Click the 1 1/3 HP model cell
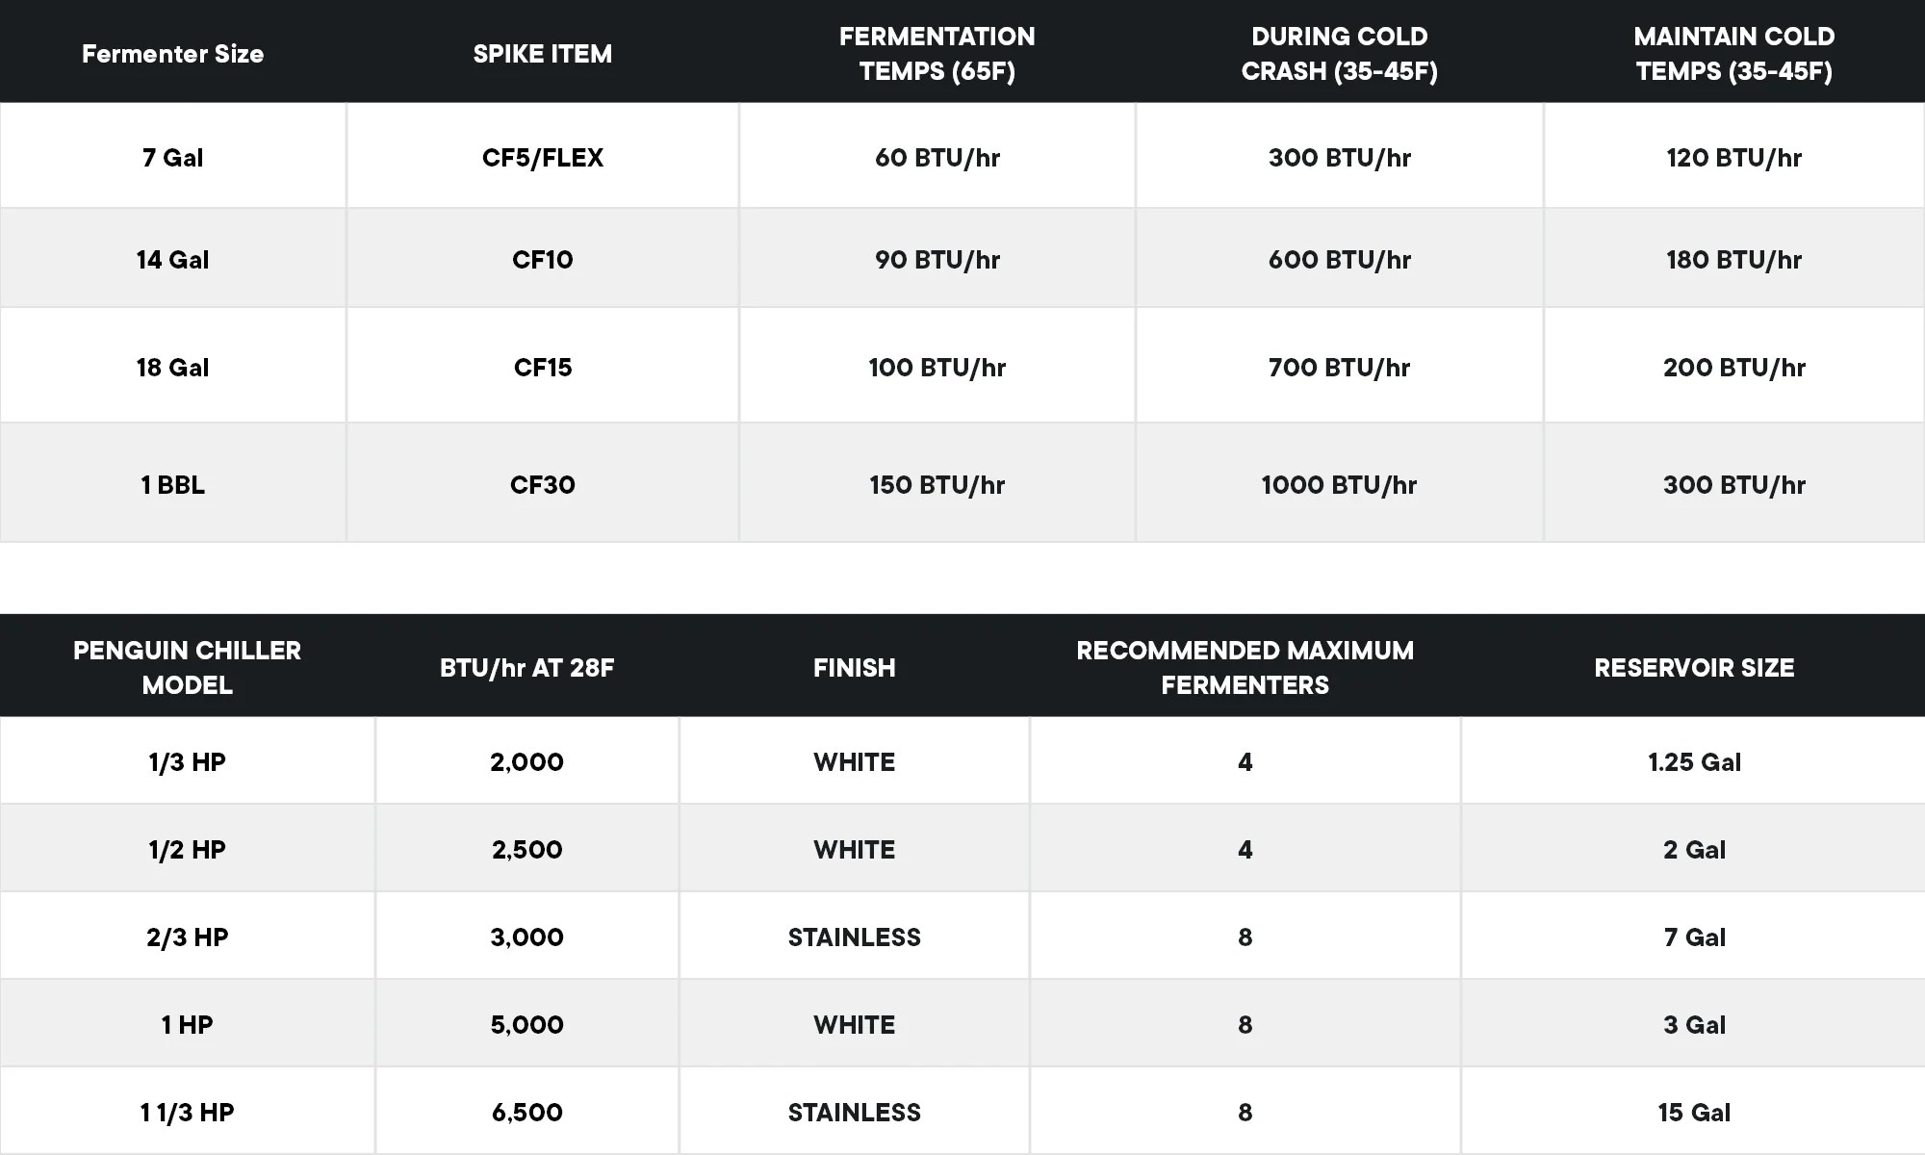The width and height of the screenshot is (1925, 1155). tap(187, 1113)
